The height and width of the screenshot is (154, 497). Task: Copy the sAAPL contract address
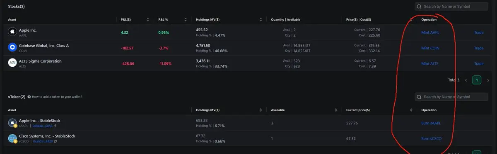55,126
